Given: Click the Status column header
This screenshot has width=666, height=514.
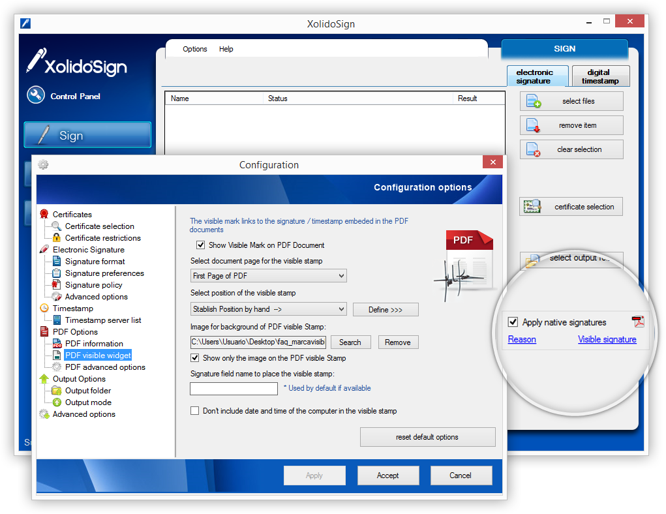Looking at the screenshot, I should (x=358, y=98).
